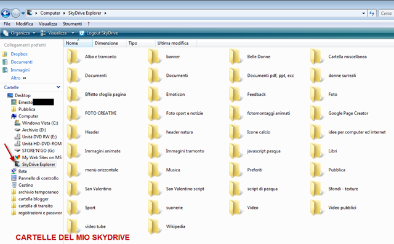Viewport: 394px width, 244px height.
Task: Click the suonerie folder icon
Action: point(155,208)
